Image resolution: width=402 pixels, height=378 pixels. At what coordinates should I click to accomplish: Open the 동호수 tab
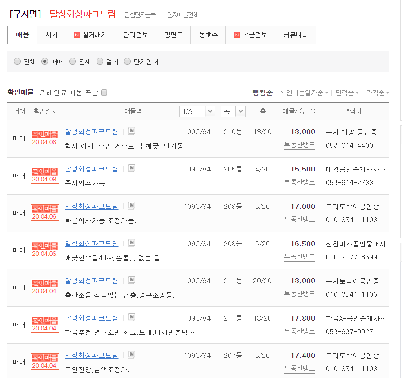[208, 35]
